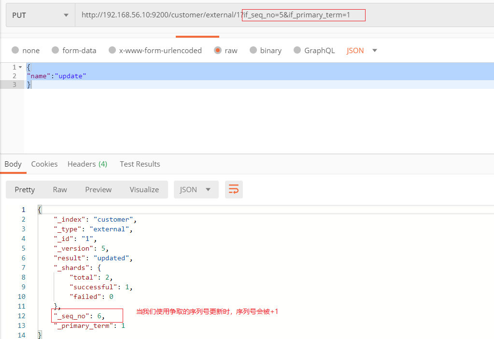Click the "_type": "external" response line
This screenshot has height=339, width=494.
click(x=93, y=229)
